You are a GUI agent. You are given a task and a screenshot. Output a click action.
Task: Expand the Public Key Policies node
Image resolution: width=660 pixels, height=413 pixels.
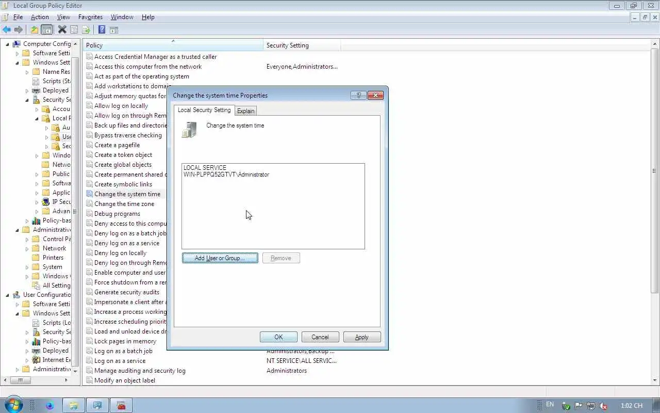[x=37, y=174]
